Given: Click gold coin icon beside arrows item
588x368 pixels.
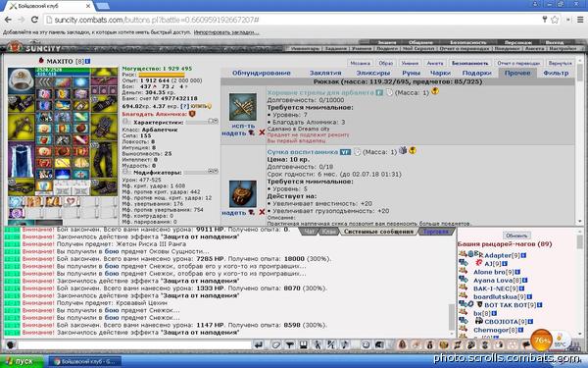Looking at the screenshot, I should pos(434,91).
